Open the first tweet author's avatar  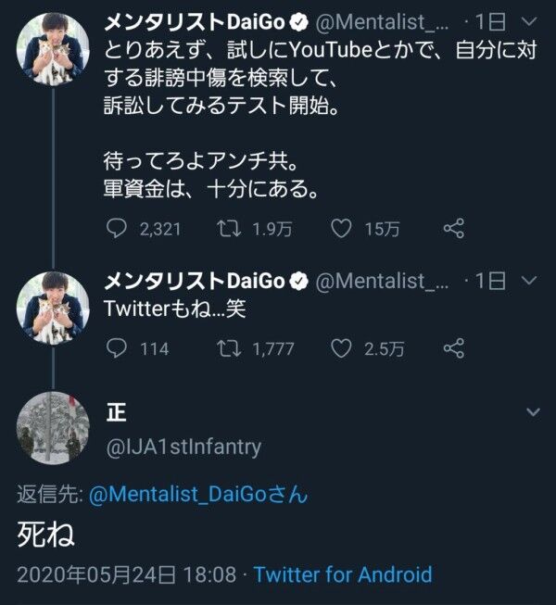click(54, 54)
